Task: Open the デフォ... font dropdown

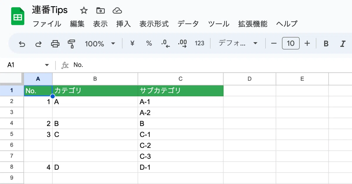Action: point(238,43)
